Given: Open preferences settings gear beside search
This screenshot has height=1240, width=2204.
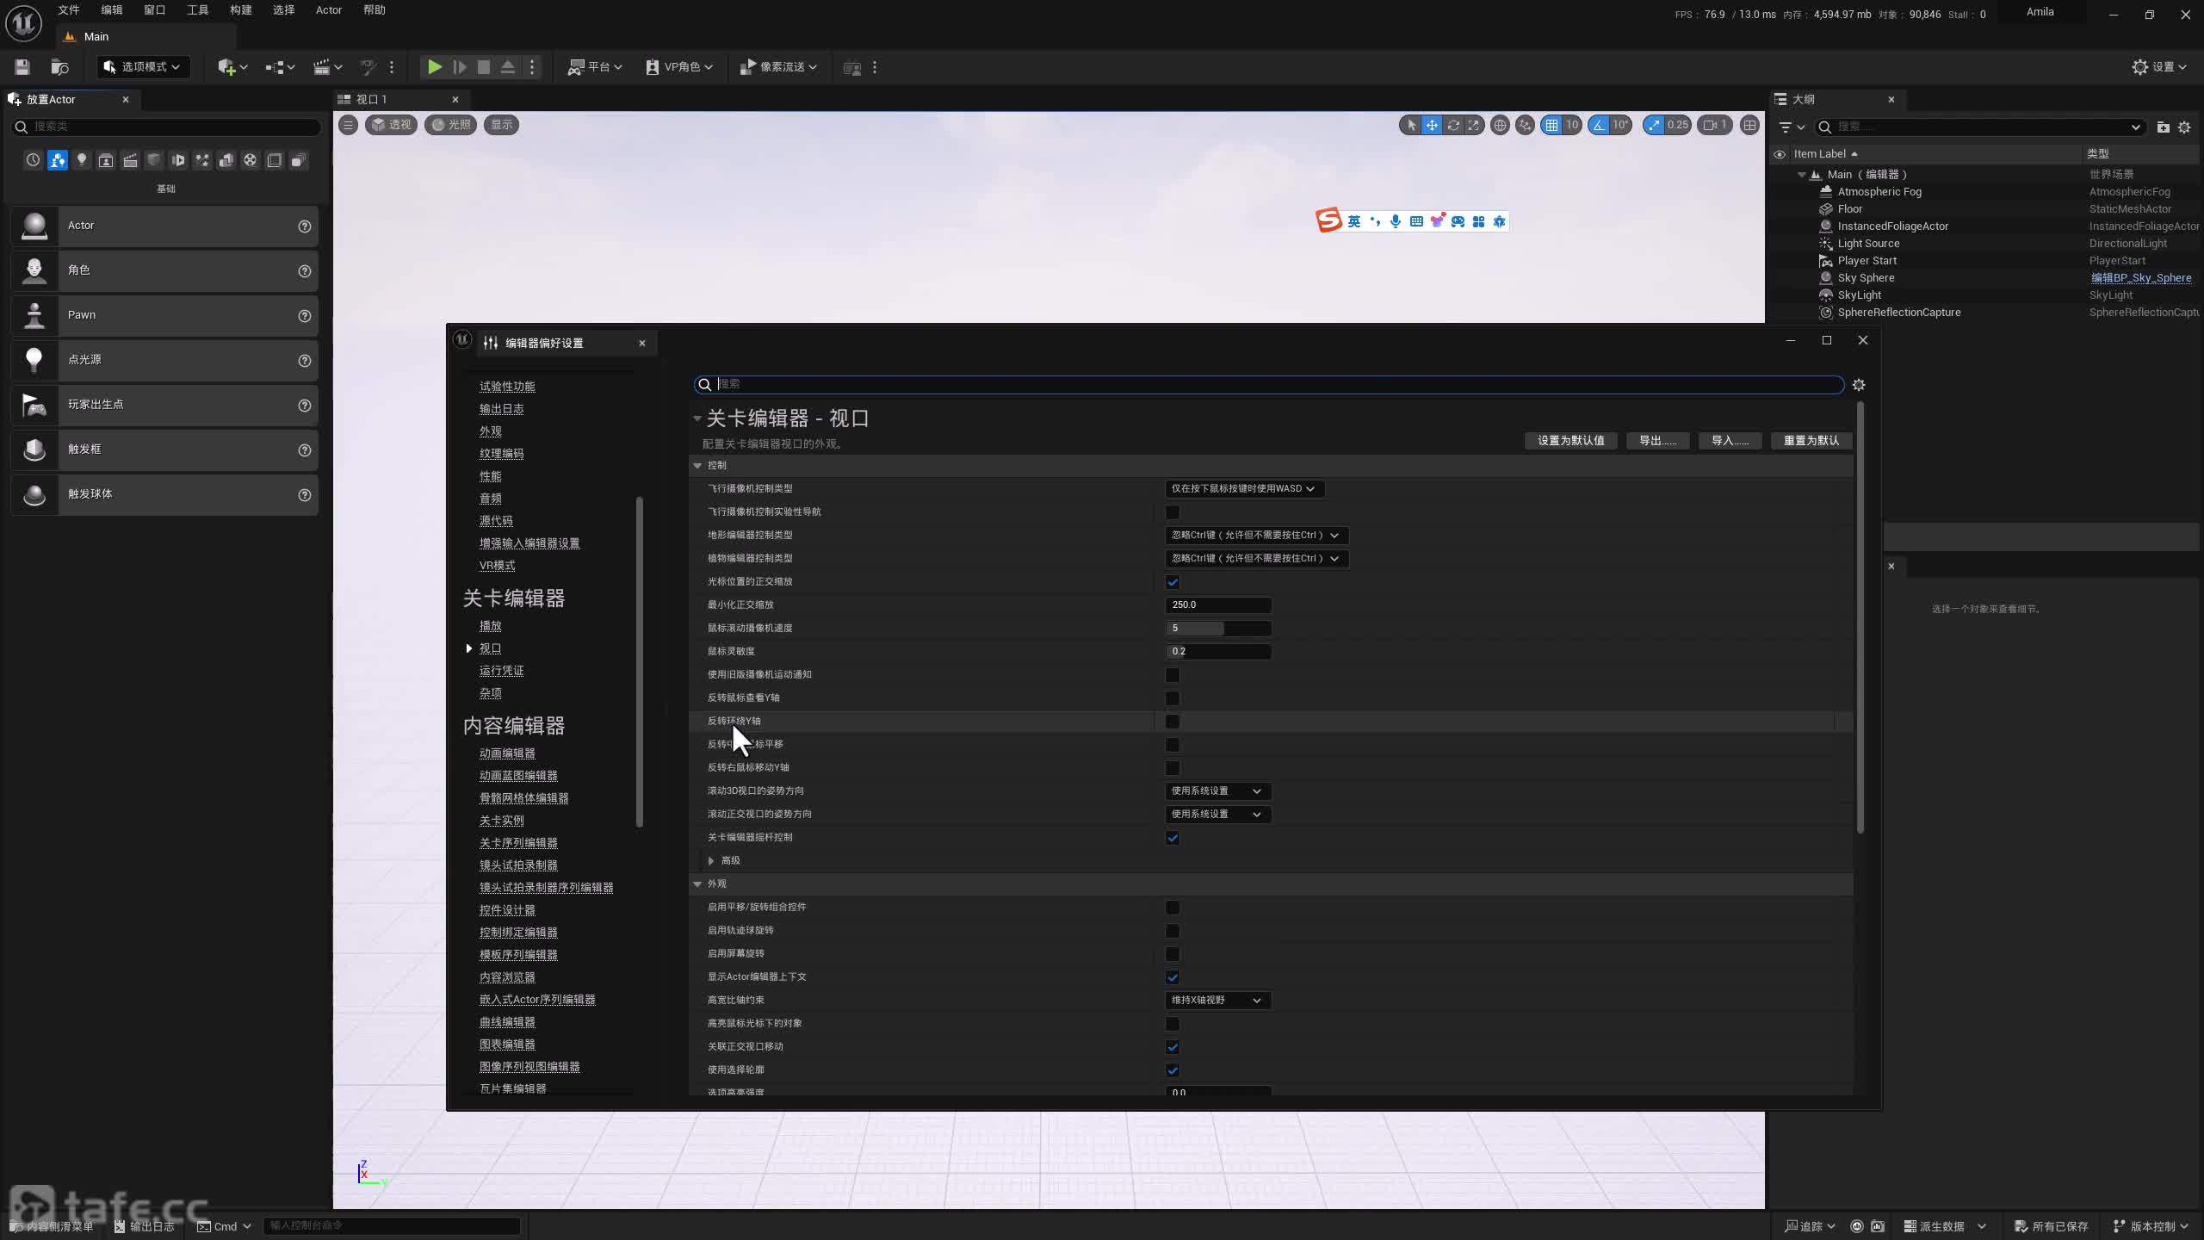Looking at the screenshot, I should [x=1859, y=385].
